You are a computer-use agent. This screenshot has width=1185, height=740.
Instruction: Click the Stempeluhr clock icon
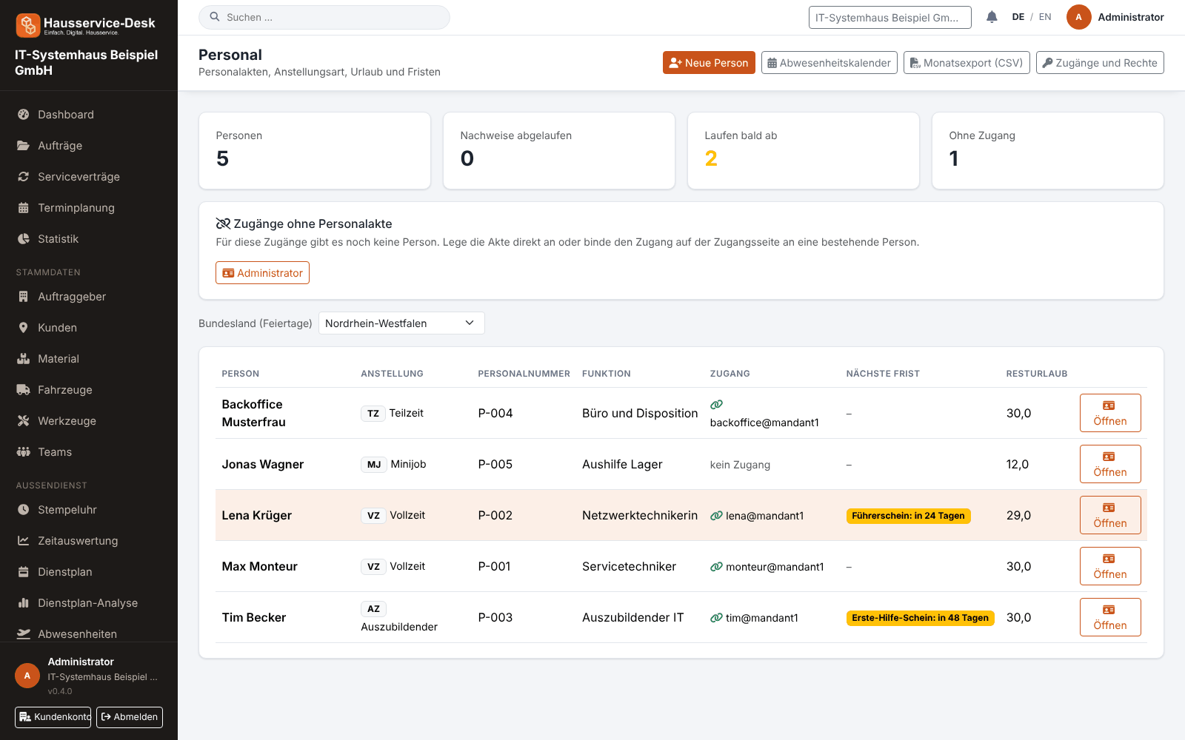[x=24, y=510]
